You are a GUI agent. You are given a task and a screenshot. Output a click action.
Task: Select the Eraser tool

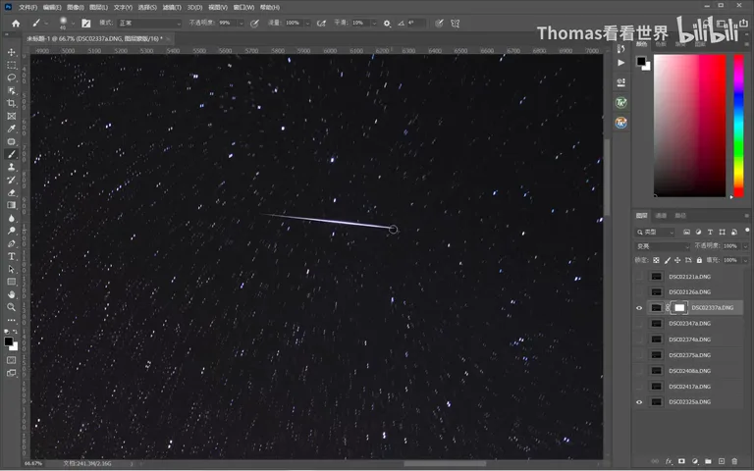(x=12, y=192)
